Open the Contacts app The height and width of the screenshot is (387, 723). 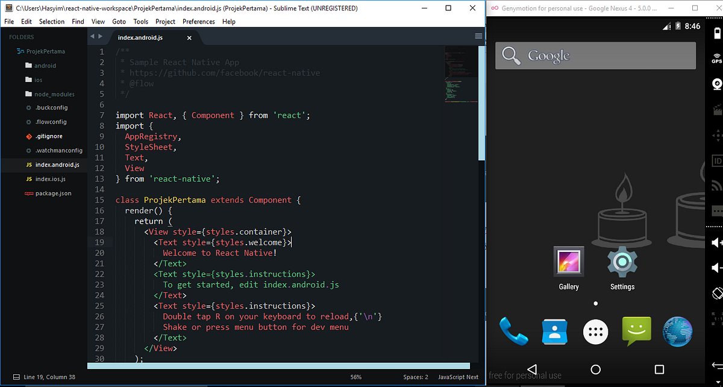point(554,332)
